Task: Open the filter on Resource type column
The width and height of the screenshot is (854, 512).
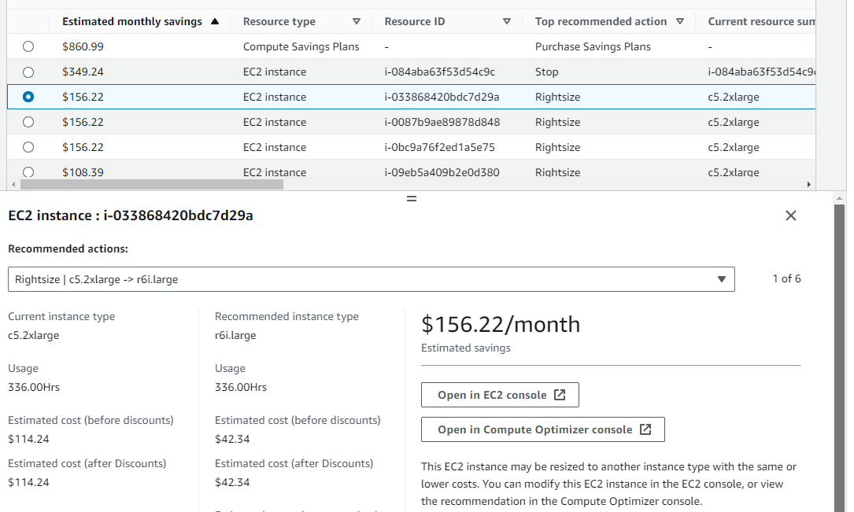Action: (x=356, y=21)
